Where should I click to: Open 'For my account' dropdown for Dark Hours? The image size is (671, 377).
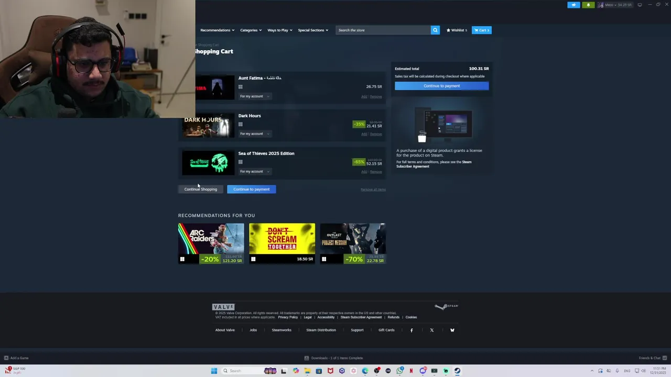click(254, 134)
